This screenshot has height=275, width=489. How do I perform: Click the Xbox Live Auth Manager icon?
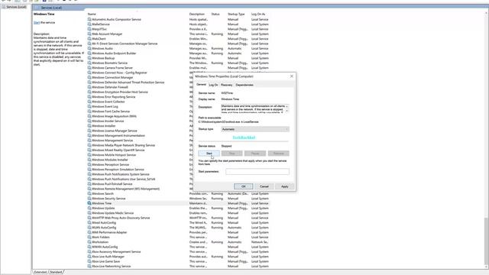(89, 257)
